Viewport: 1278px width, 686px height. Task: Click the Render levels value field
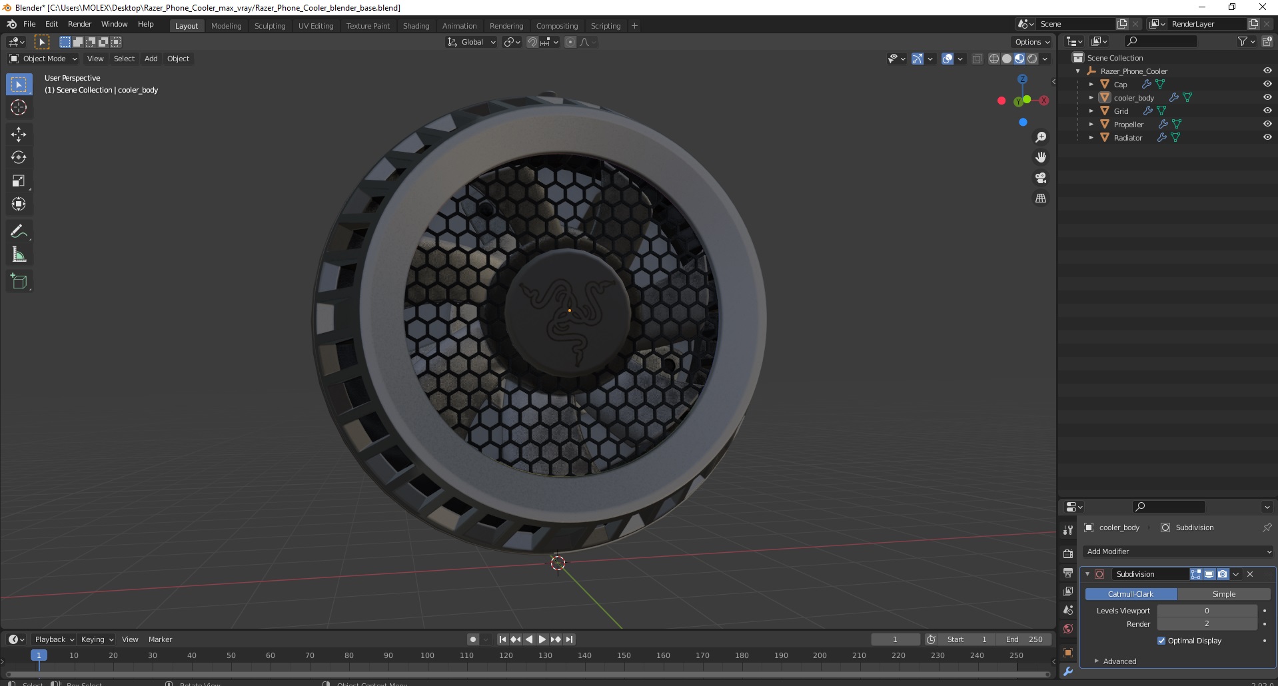[x=1207, y=624]
